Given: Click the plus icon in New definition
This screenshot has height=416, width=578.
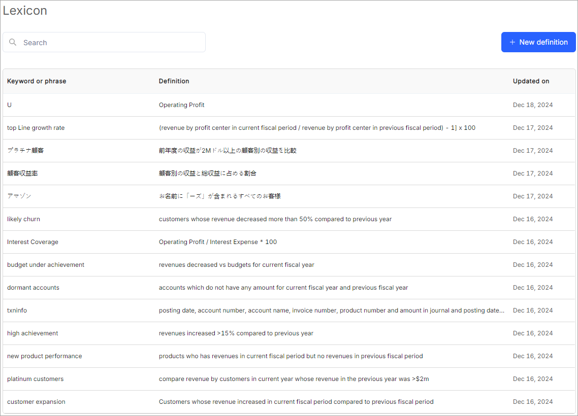Looking at the screenshot, I should point(512,42).
